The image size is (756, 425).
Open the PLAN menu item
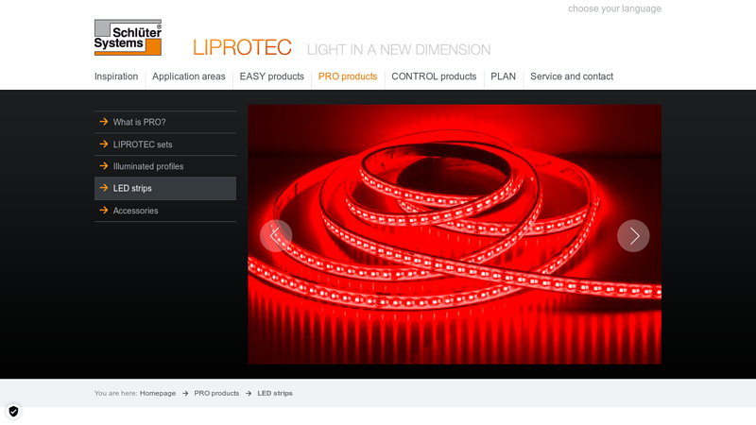tap(503, 76)
